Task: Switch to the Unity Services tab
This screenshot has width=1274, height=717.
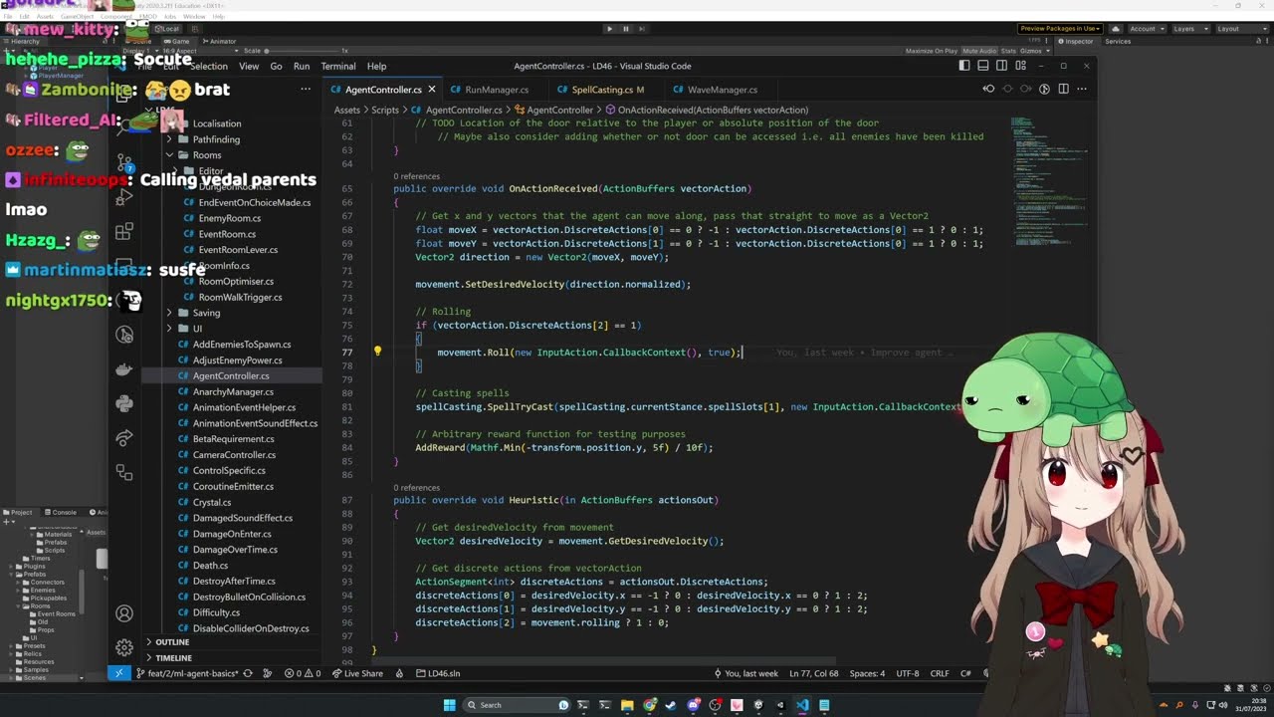Action: (x=1118, y=41)
